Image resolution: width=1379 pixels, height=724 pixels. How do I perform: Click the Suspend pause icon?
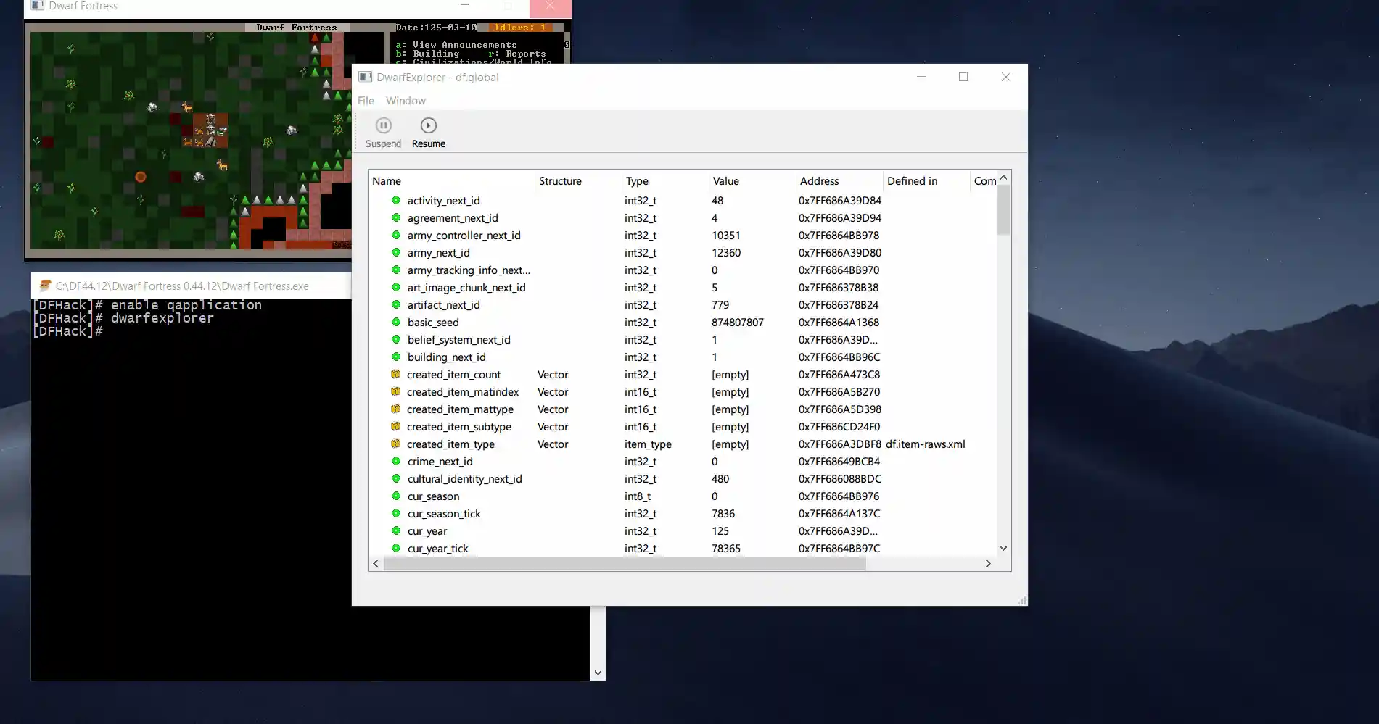[383, 126]
